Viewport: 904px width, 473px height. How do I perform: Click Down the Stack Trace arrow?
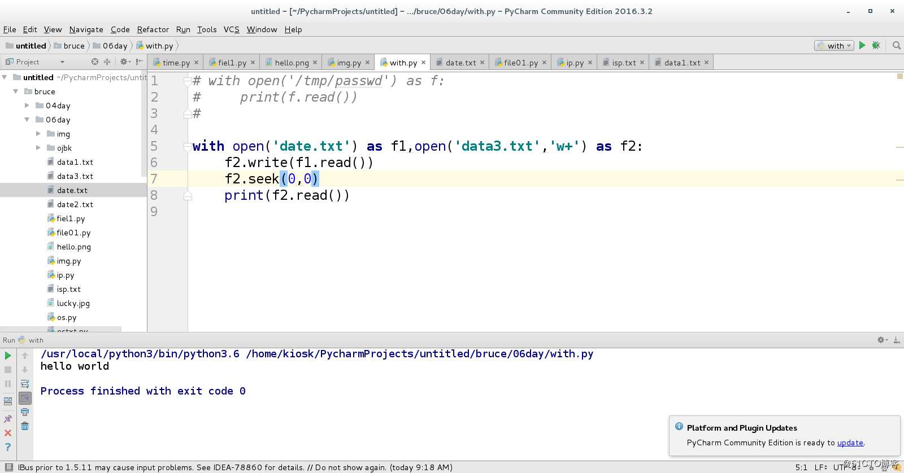point(25,370)
